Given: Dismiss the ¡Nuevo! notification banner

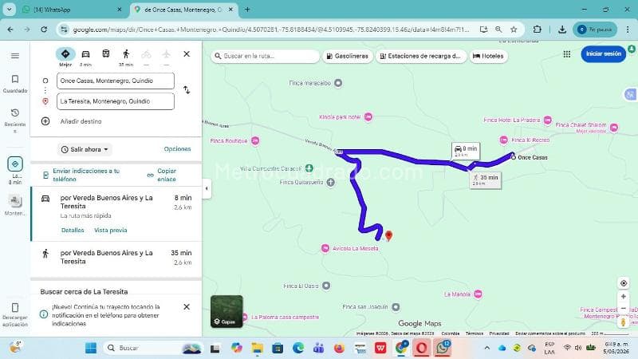Looking at the screenshot, I should pyautogui.click(x=187, y=307).
